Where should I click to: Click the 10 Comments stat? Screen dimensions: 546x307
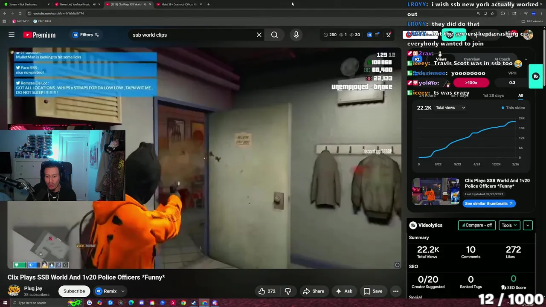470,252
